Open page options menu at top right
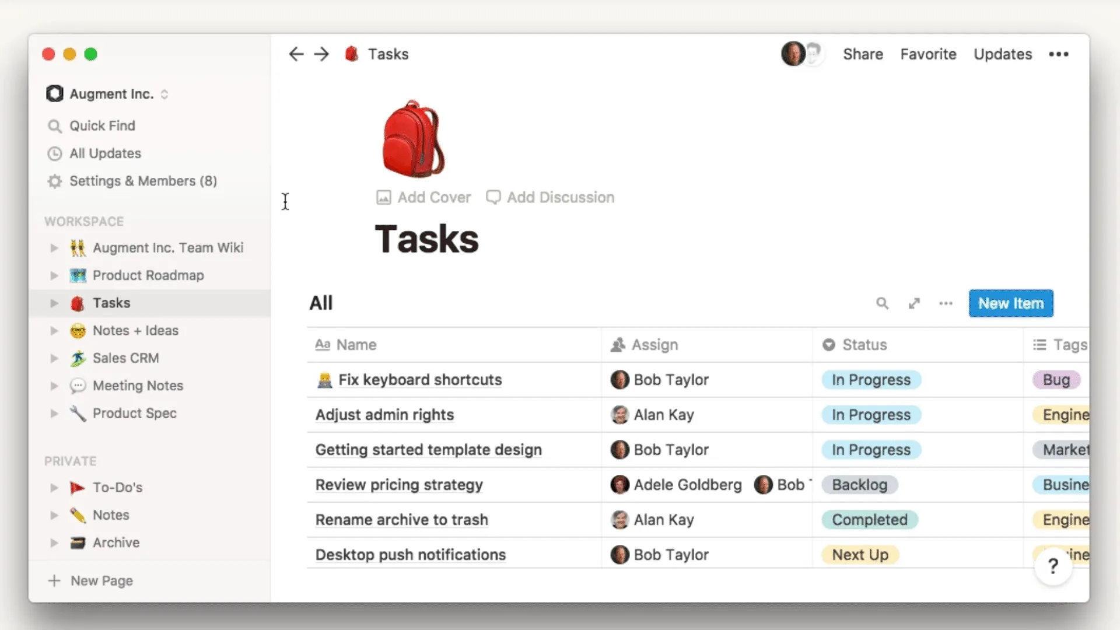 pyautogui.click(x=1058, y=54)
